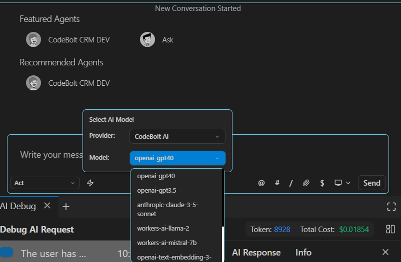Open the Act mode dropdown
This screenshot has height=262, width=401.
point(45,183)
